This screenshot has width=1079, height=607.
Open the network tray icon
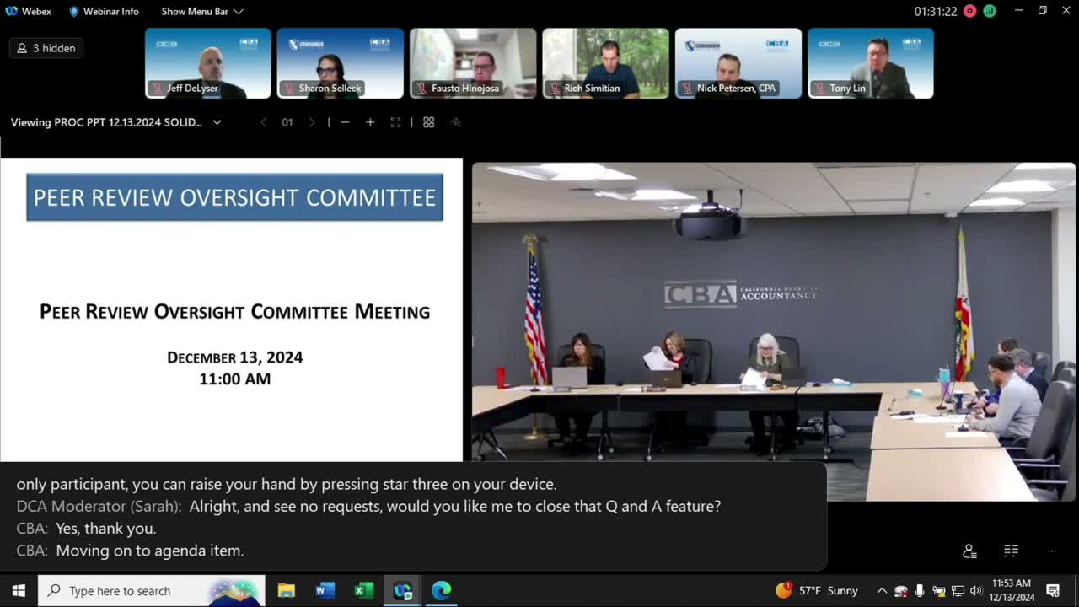958,590
